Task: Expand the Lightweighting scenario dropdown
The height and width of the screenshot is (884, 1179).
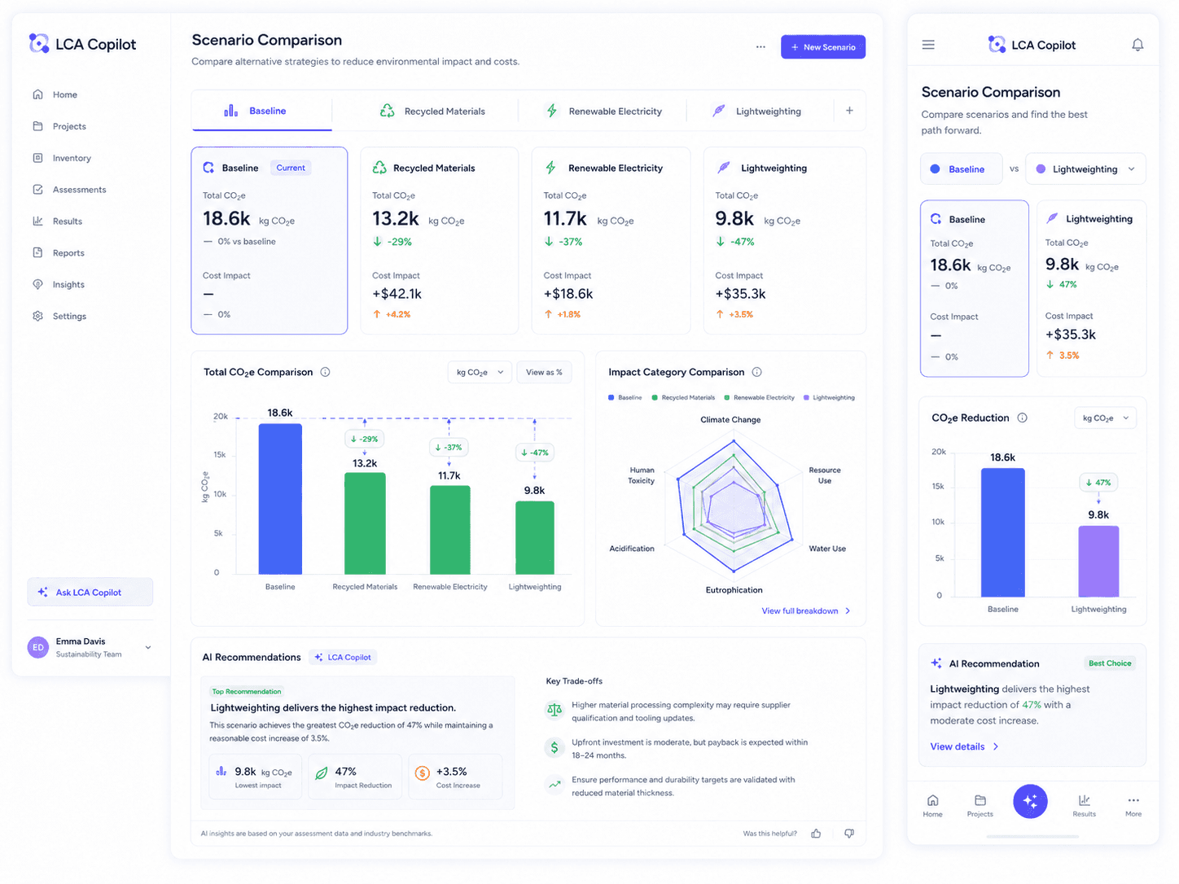Action: [x=1085, y=169]
